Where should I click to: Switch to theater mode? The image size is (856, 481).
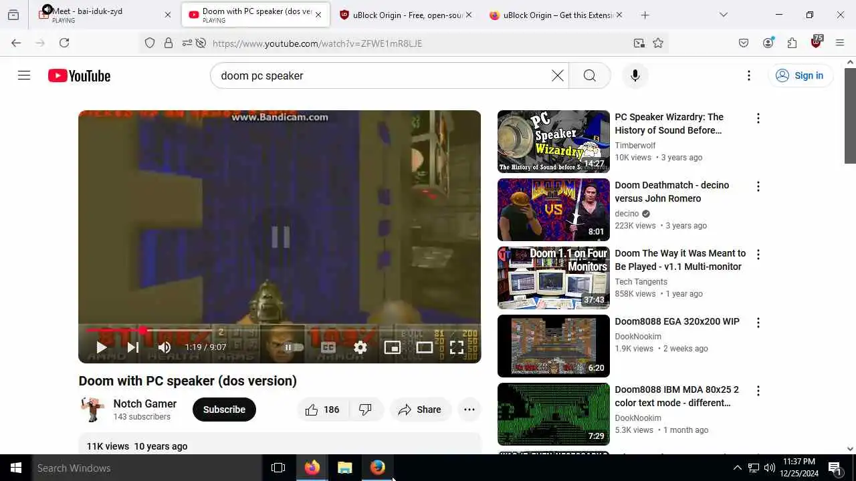point(425,347)
